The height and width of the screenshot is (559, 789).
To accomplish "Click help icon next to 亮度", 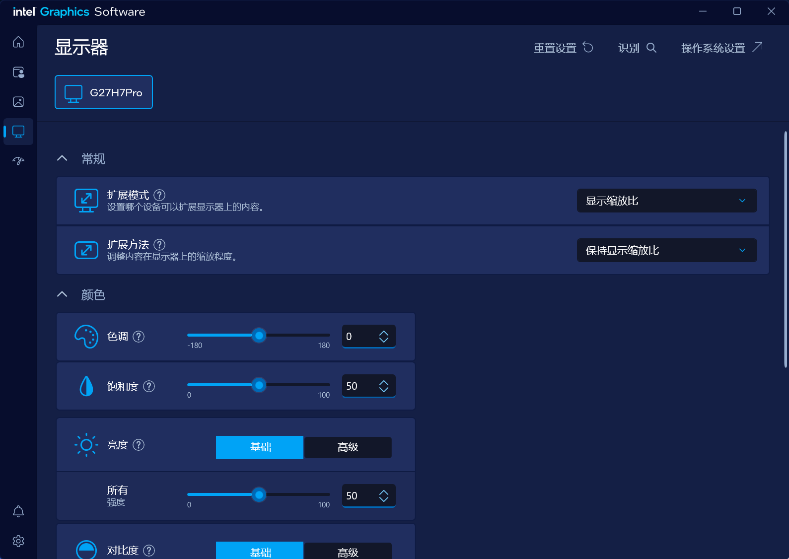I will pos(139,445).
